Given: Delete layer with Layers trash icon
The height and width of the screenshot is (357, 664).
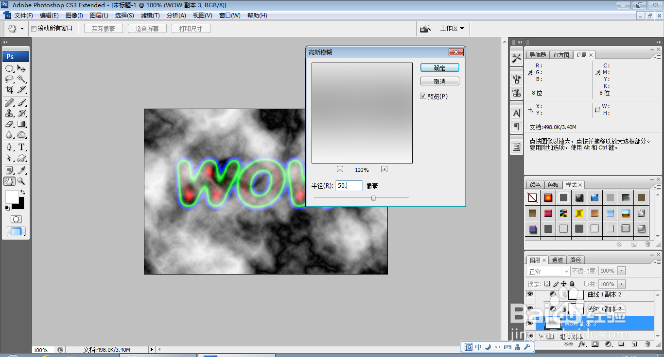Looking at the screenshot, I should click(647, 344).
